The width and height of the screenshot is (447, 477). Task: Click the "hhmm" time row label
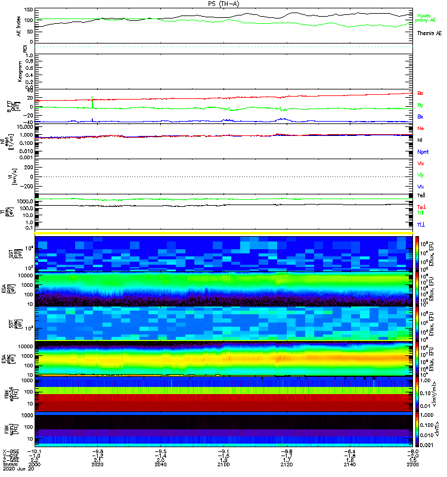pyautogui.click(x=9, y=464)
